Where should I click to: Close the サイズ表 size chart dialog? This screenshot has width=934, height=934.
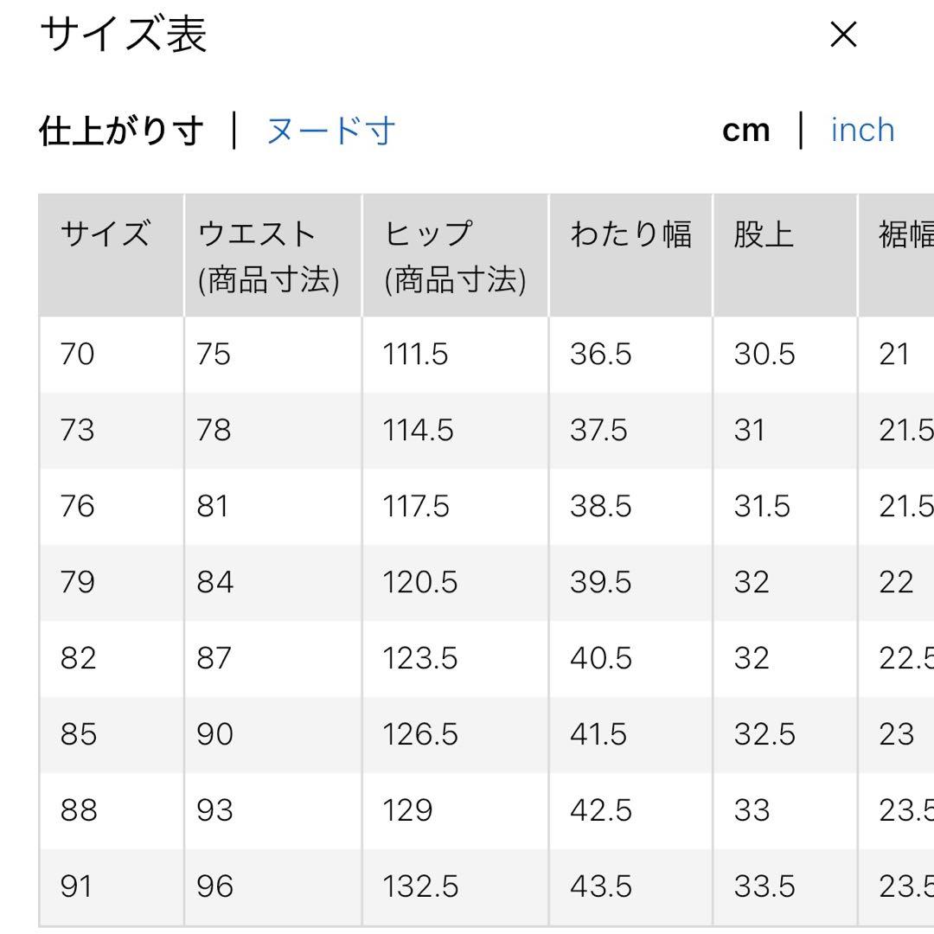(x=843, y=35)
